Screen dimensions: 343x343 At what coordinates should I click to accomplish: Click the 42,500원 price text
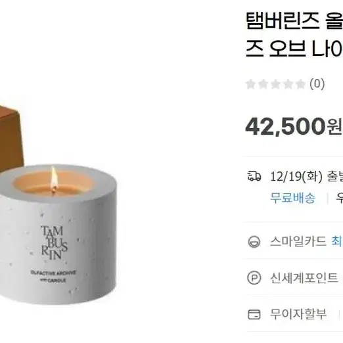(294, 127)
